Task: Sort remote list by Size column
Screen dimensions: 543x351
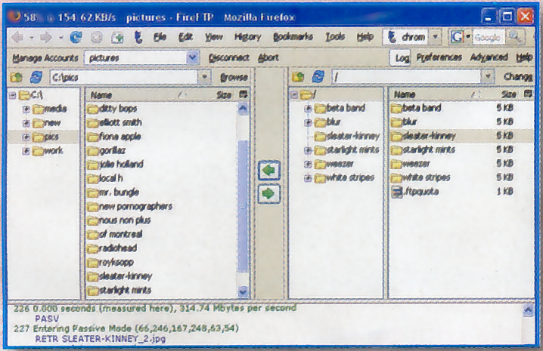Action: coord(508,94)
